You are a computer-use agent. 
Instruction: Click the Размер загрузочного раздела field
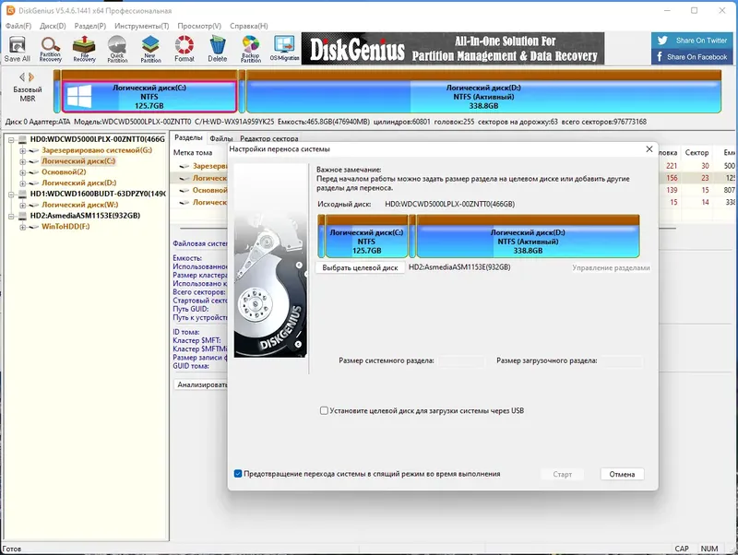(622, 360)
